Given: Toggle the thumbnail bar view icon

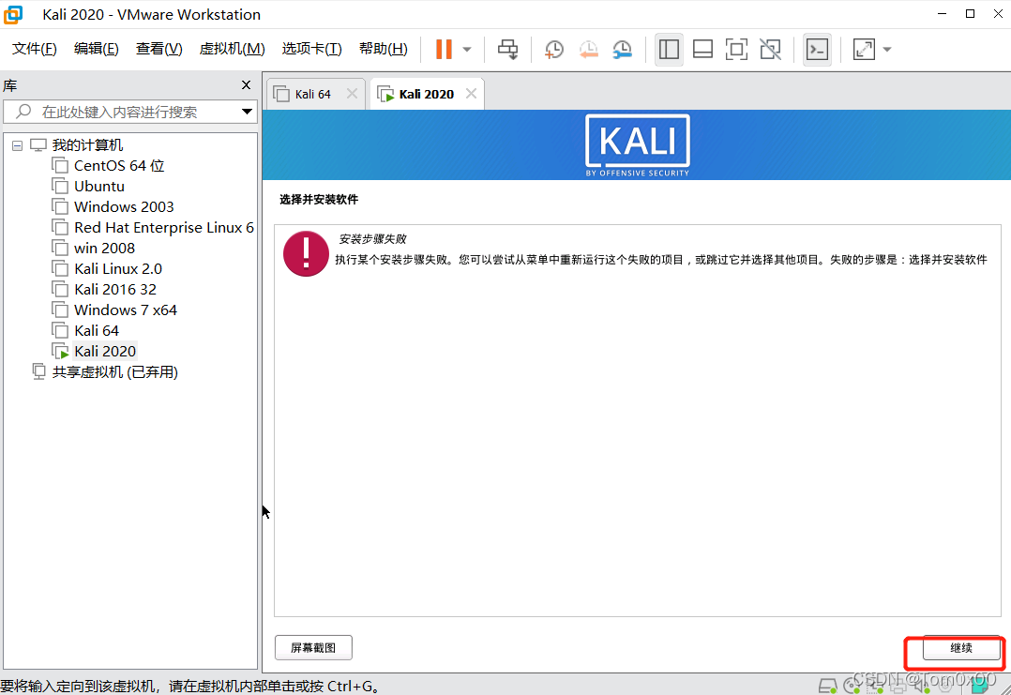Looking at the screenshot, I should [x=702, y=49].
